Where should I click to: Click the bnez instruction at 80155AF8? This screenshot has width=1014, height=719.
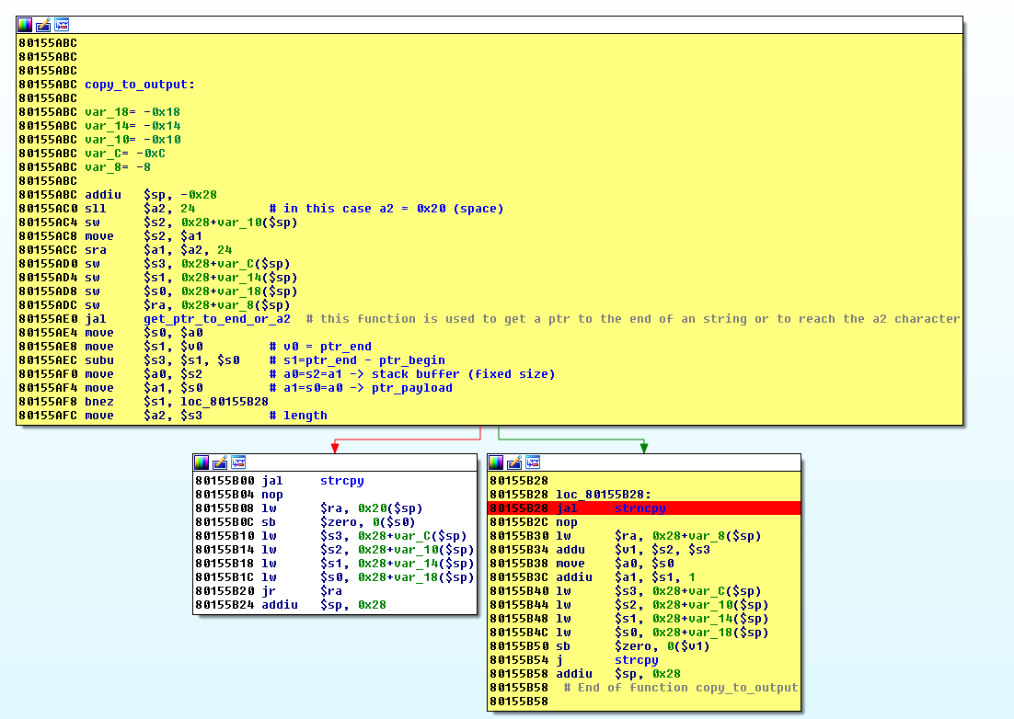tap(99, 401)
